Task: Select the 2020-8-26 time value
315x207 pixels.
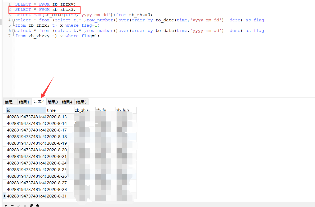Action: [57, 176]
